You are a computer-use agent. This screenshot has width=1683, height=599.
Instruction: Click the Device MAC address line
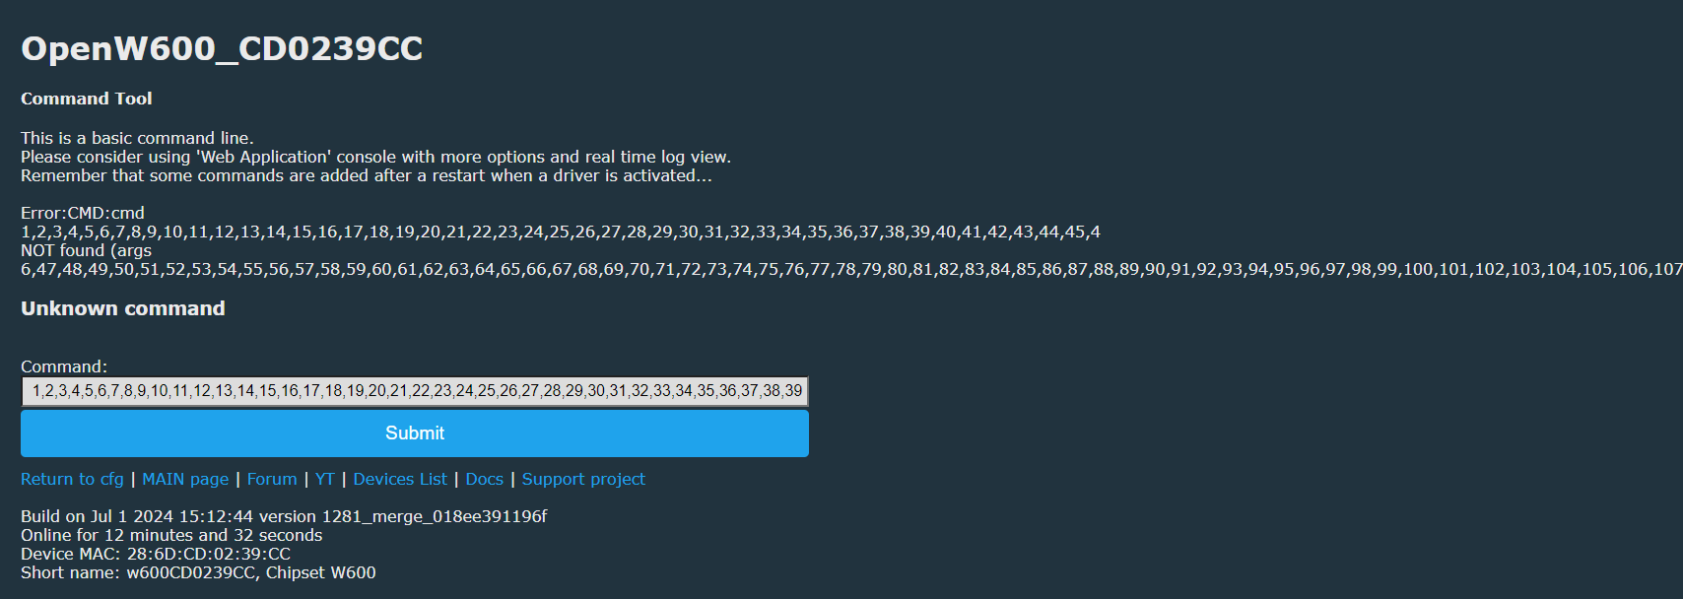156,554
